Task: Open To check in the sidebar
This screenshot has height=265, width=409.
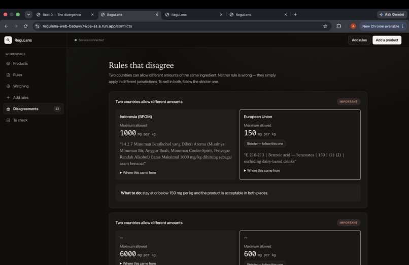Action: pos(33,120)
